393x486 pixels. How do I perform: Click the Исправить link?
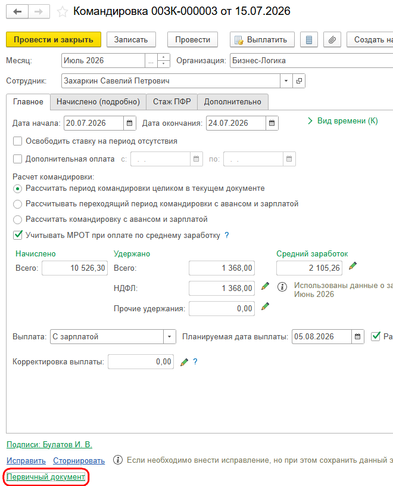coord(26,460)
